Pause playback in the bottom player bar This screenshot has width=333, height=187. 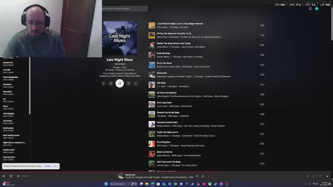coord(11,176)
